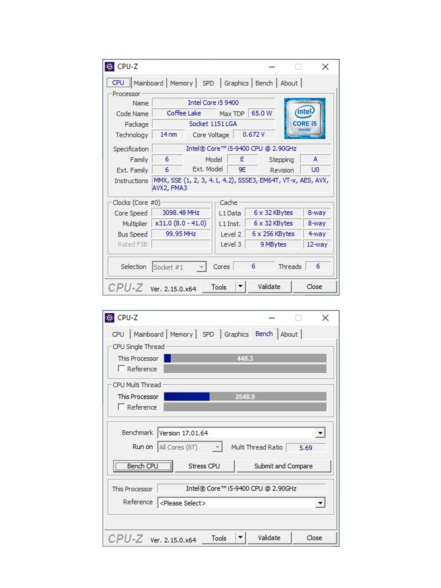Open Memory tab in lower Bench window
This screenshot has height=588, width=441.
coord(181,334)
